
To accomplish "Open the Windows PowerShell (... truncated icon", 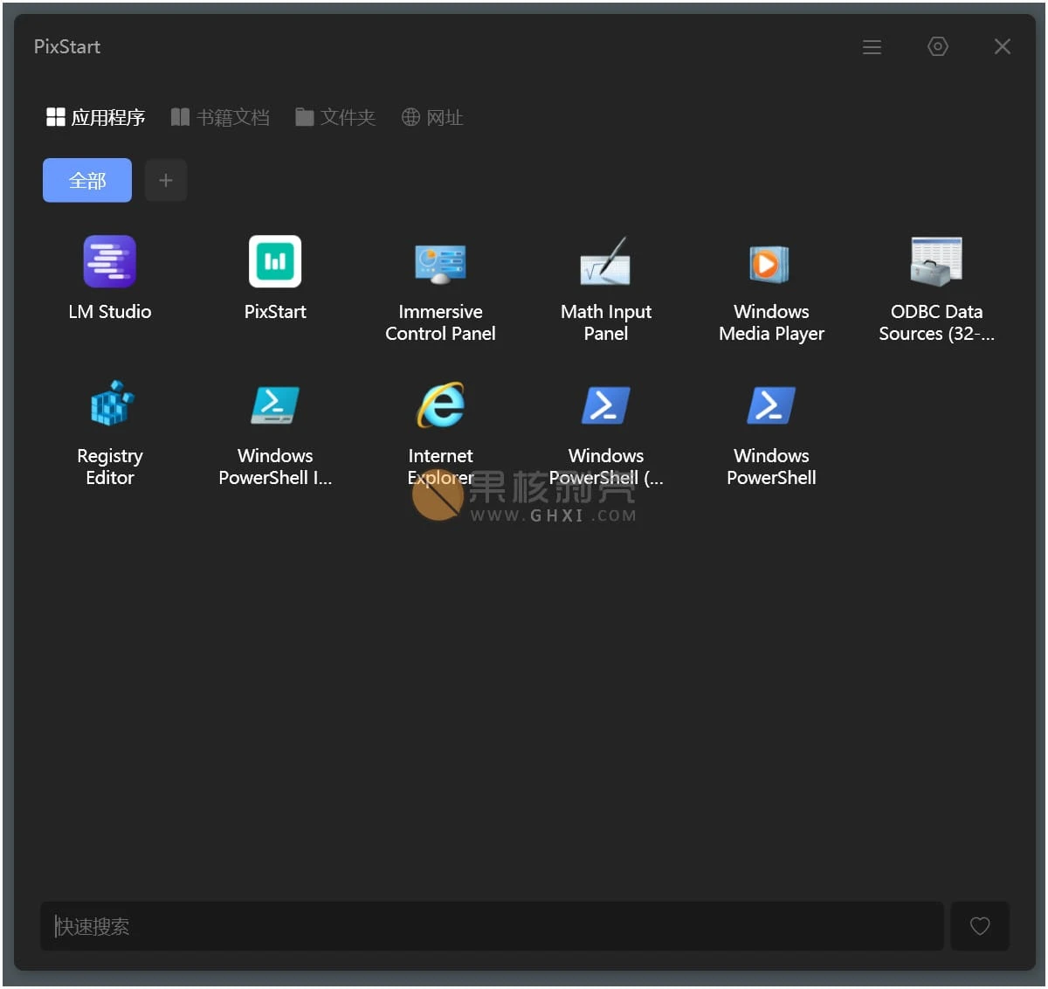I will coord(605,405).
